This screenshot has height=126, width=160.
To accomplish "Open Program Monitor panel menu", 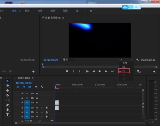I will 63,18.
